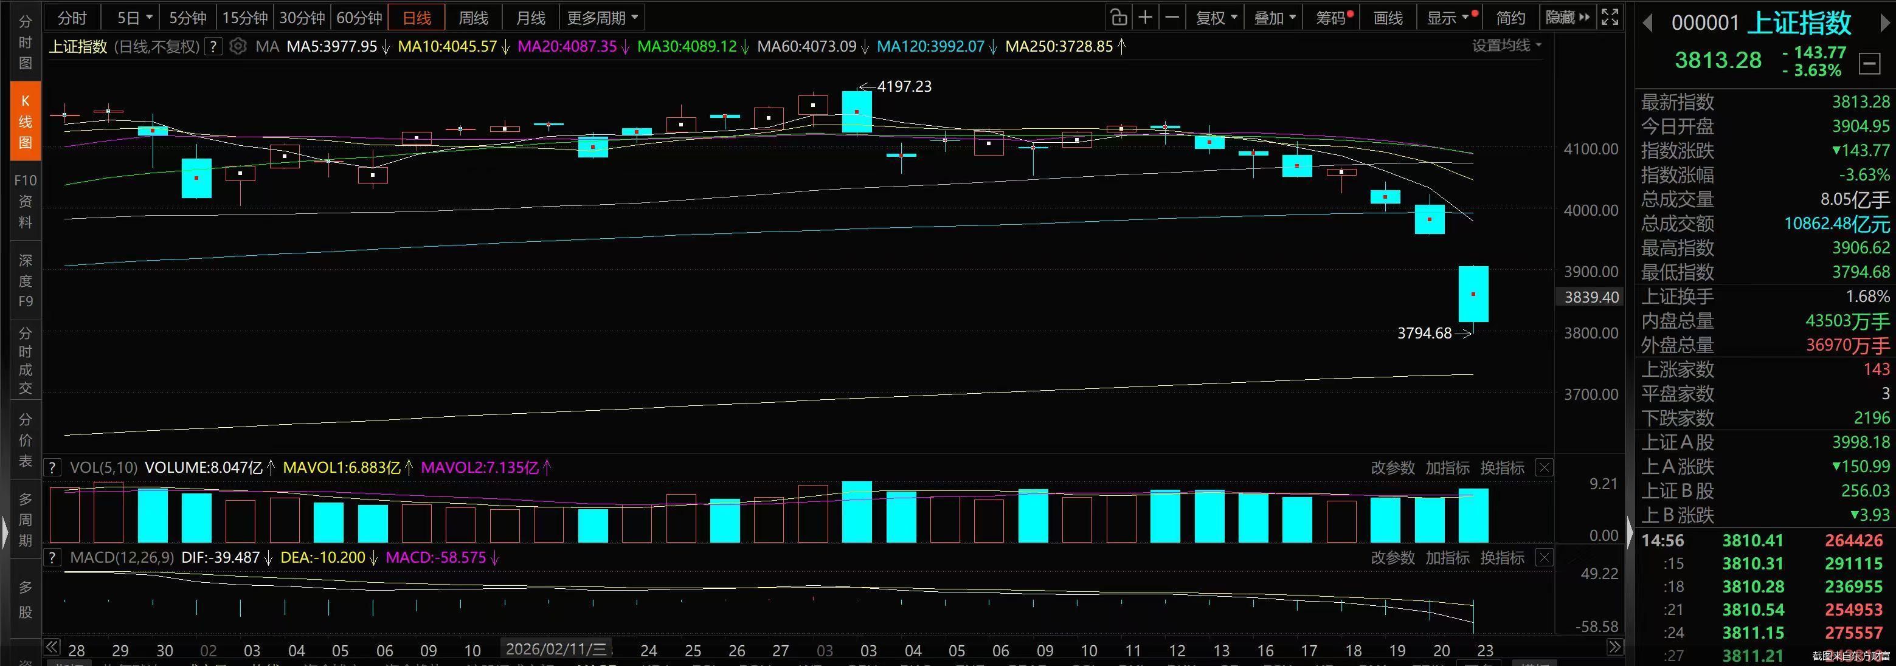Screen dimensions: 1896x666
Task: Click 换指标 on MACD panel
Action: click(x=1501, y=558)
